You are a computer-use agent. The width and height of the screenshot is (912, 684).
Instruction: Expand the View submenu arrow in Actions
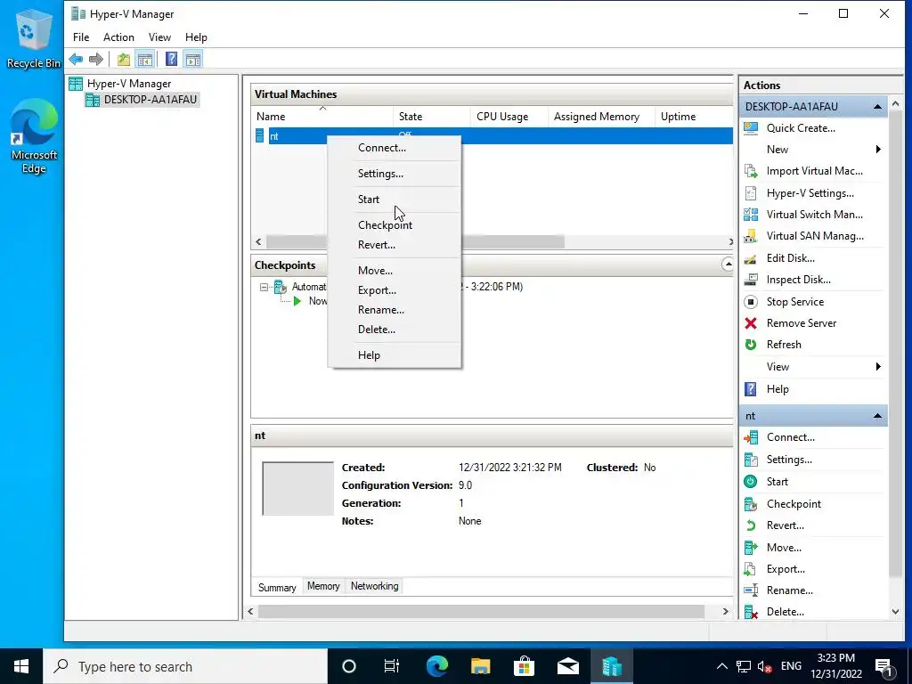[x=878, y=366]
